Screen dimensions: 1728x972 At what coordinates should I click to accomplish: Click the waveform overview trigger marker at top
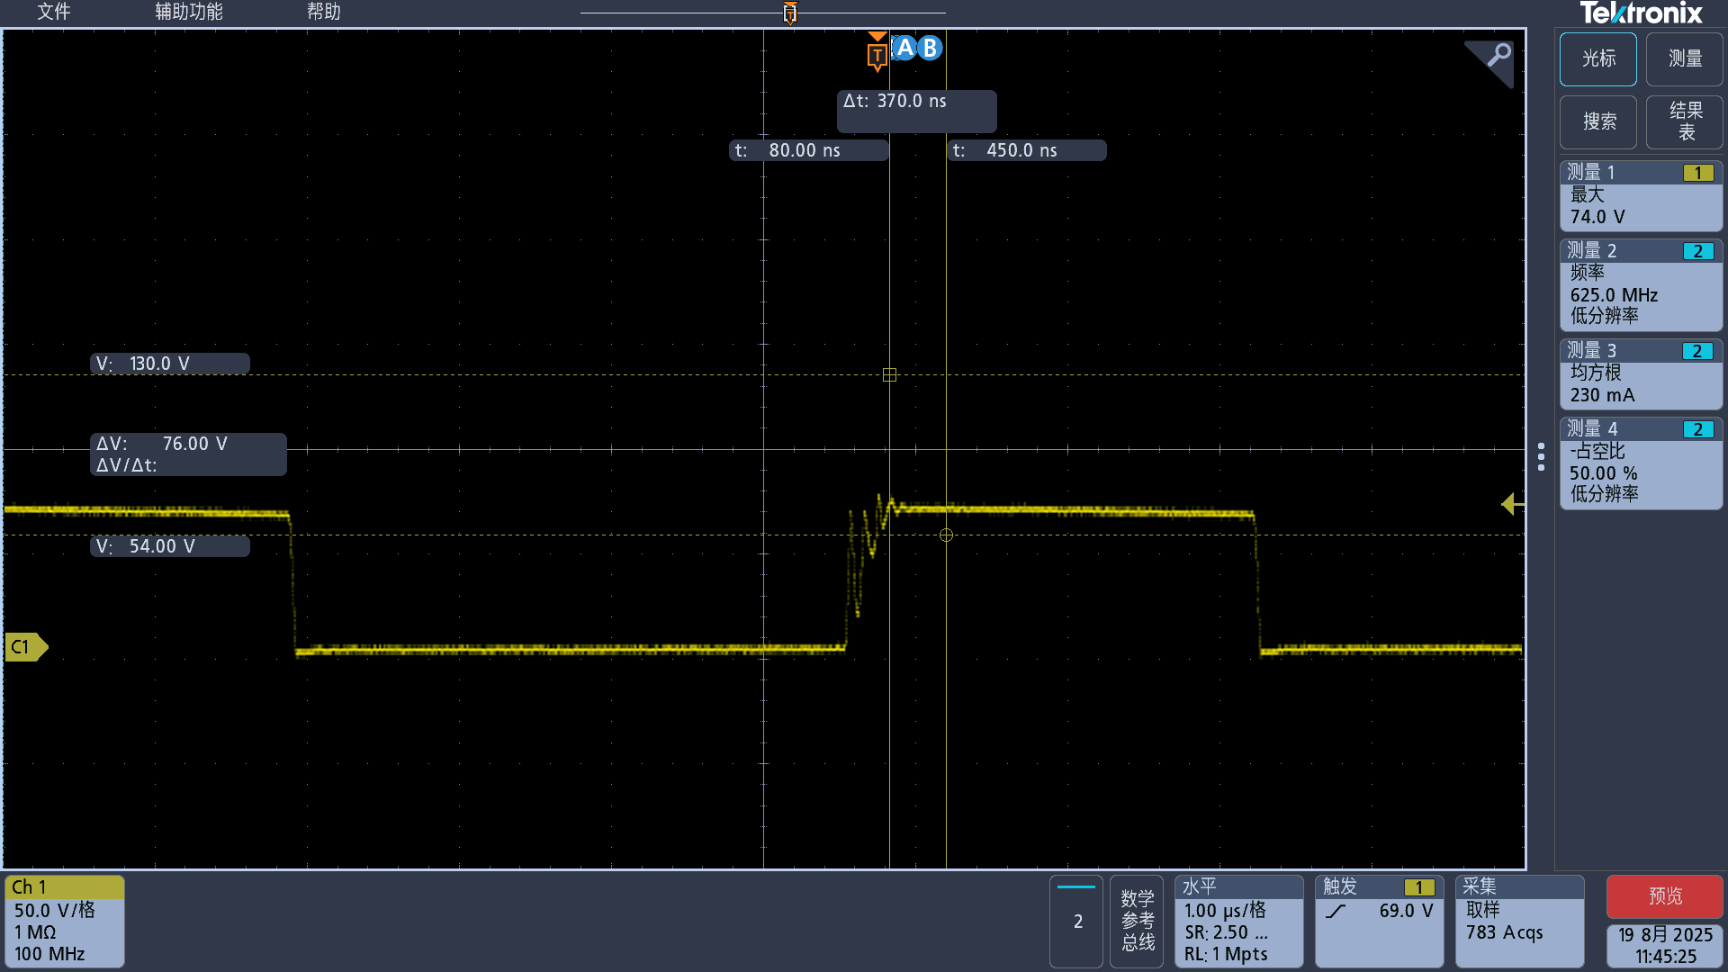[x=789, y=13]
